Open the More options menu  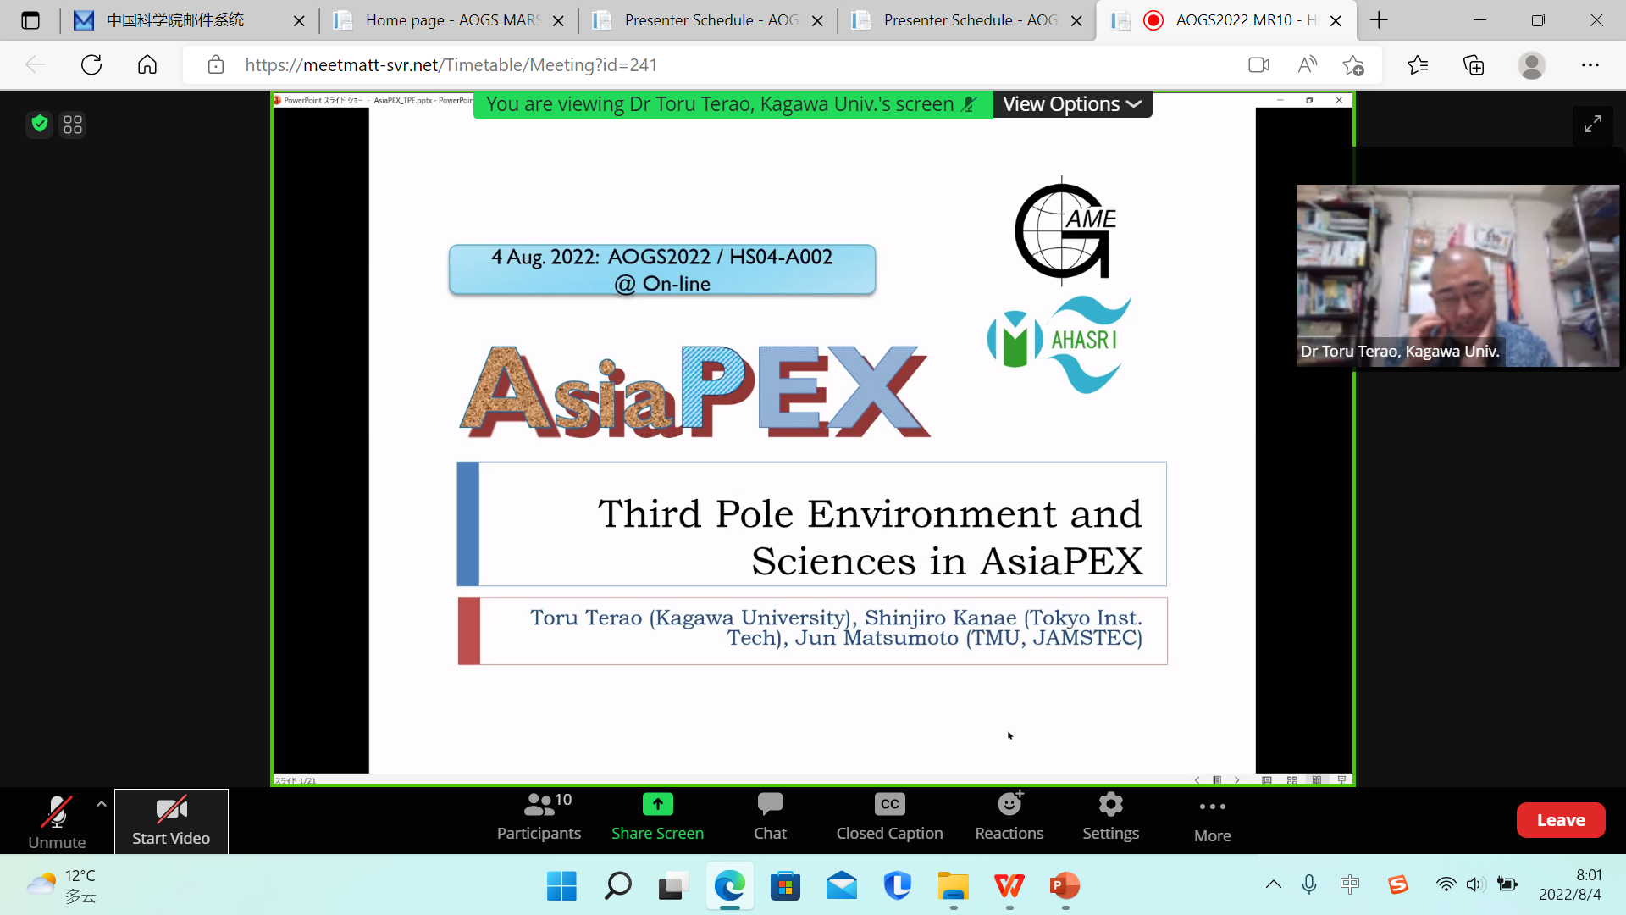pyautogui.click(x=1212, y=818)
